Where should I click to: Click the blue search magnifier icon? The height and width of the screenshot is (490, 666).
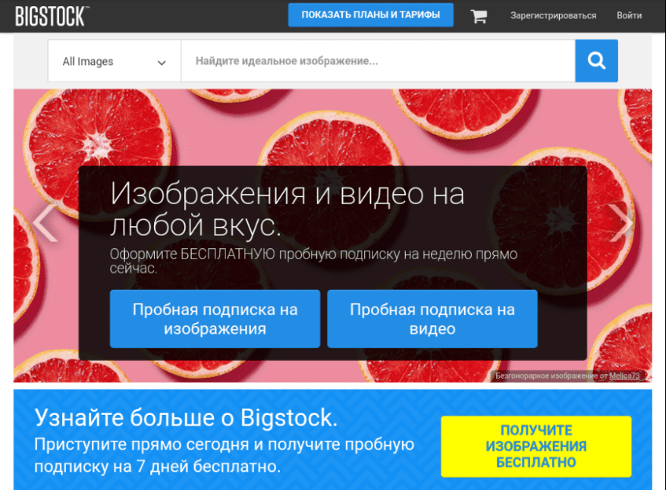[596, 61]
